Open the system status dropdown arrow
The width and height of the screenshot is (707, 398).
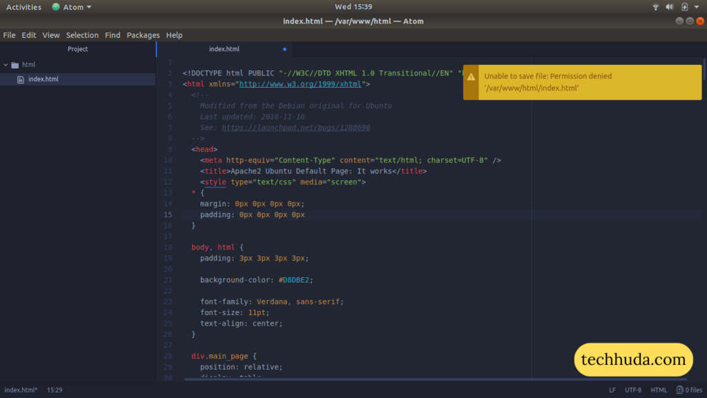696,7
